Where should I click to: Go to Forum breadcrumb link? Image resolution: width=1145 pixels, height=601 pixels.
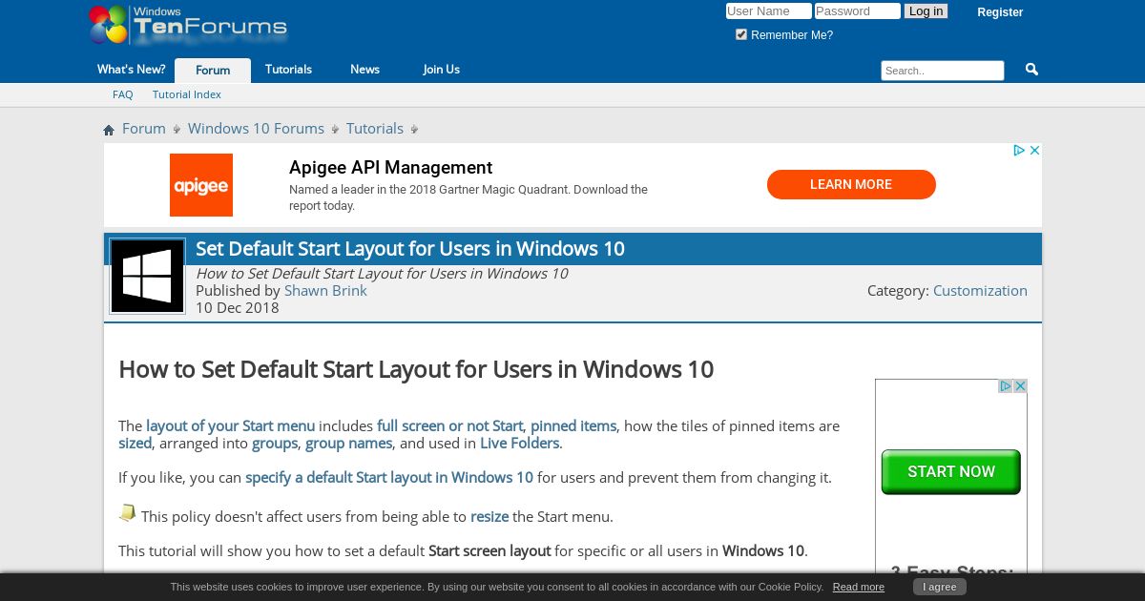144,129
